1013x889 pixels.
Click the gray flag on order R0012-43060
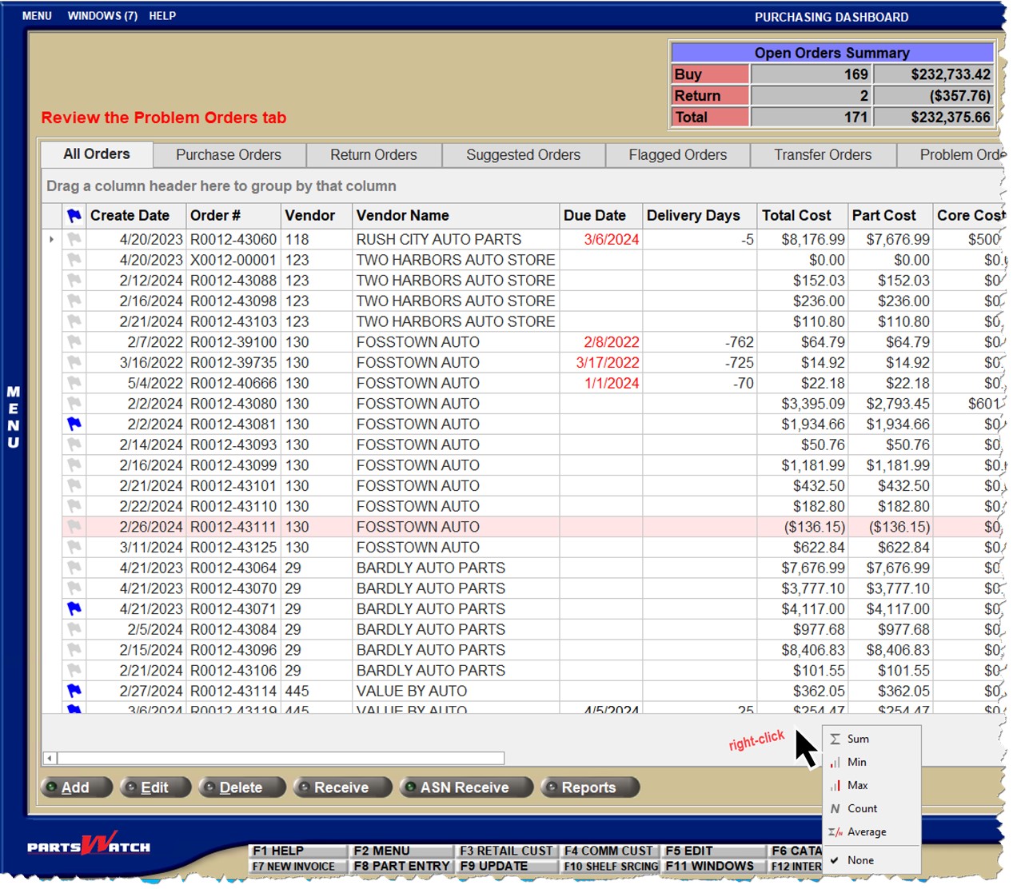[74, 239]
